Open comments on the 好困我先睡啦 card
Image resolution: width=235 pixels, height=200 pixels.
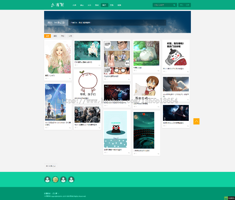188,72
